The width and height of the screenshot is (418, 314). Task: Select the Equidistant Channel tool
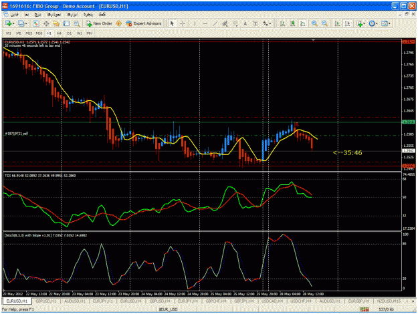(x=225, y=23)
